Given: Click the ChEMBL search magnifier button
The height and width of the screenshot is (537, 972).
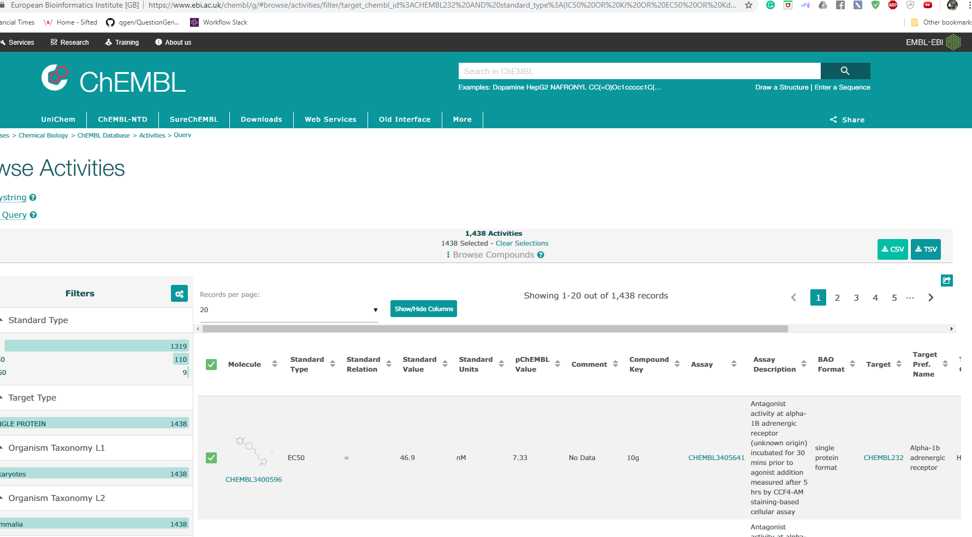Looking at the screenshot, I should click(x=845, y=71).
